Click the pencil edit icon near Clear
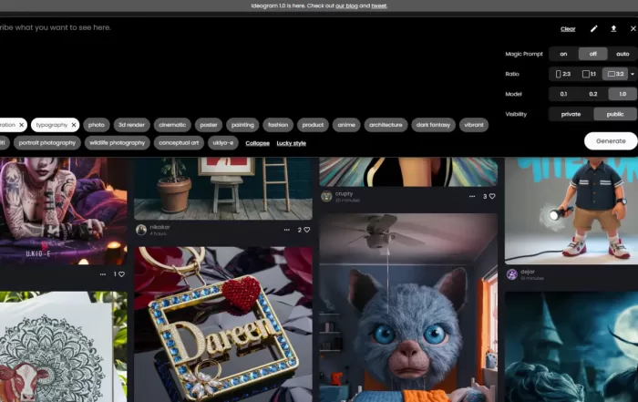 pyautogui.click(x=593, y=28)
